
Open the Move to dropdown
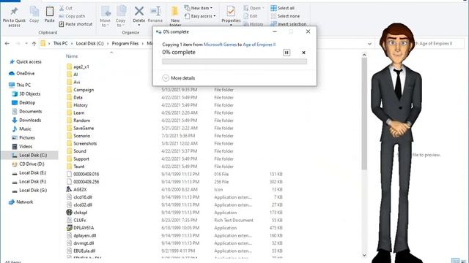(x=105, y=17)
